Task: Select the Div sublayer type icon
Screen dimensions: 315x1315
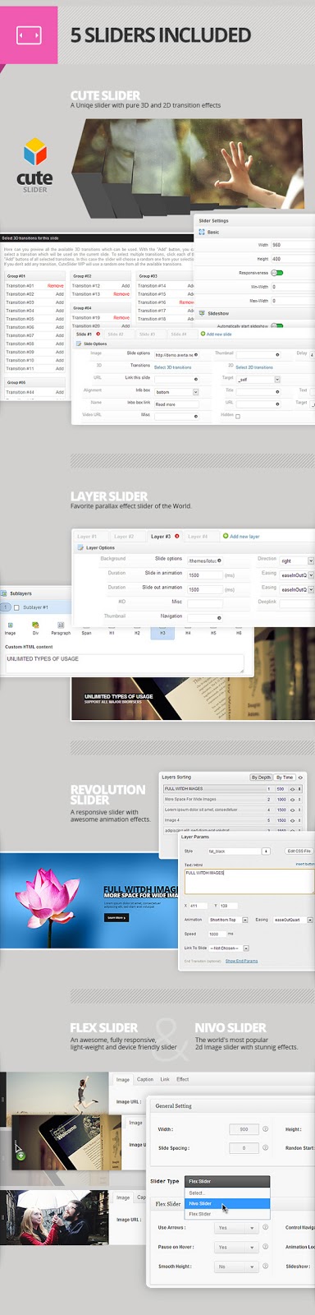Action: tap(35, 625)
